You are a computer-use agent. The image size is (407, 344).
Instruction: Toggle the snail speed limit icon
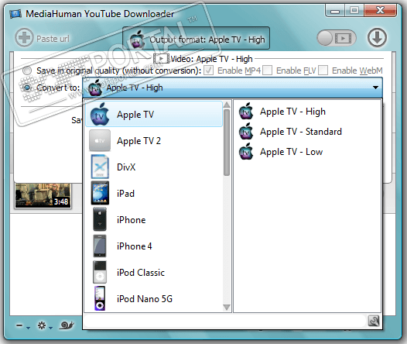[x=67, y=325]
